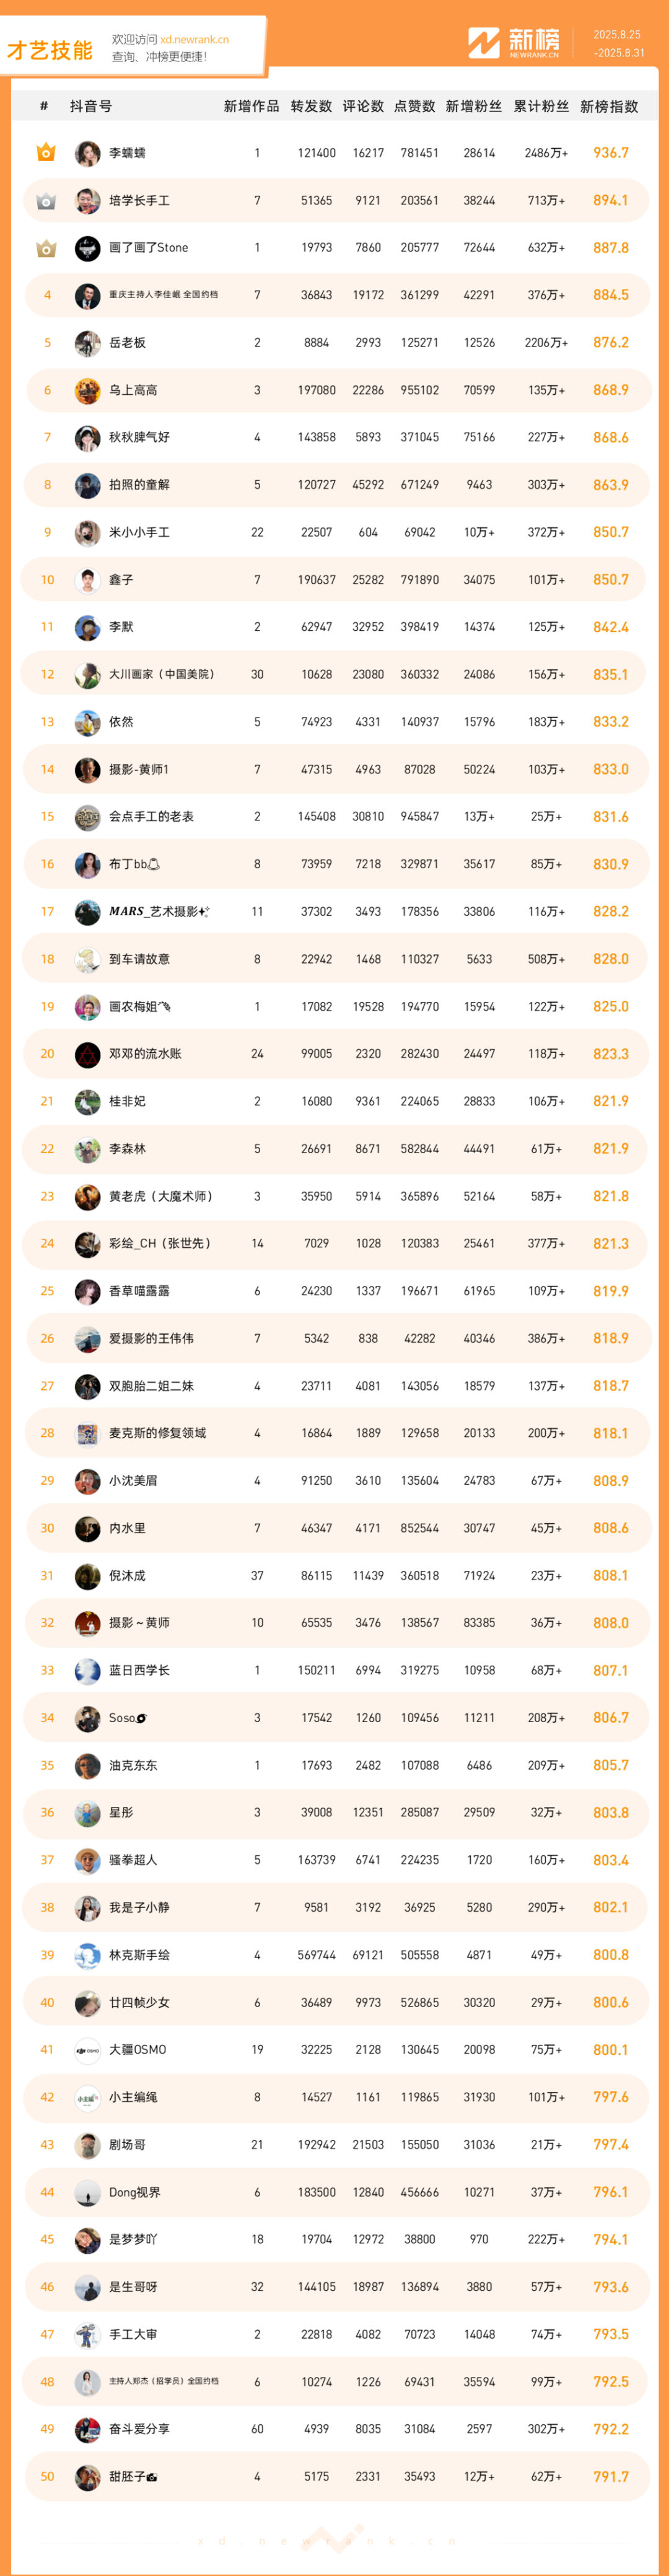This screenshot has height=2576, width=669.
Task: Click the 点赞数 column header
Action: (x=415, y=106)
